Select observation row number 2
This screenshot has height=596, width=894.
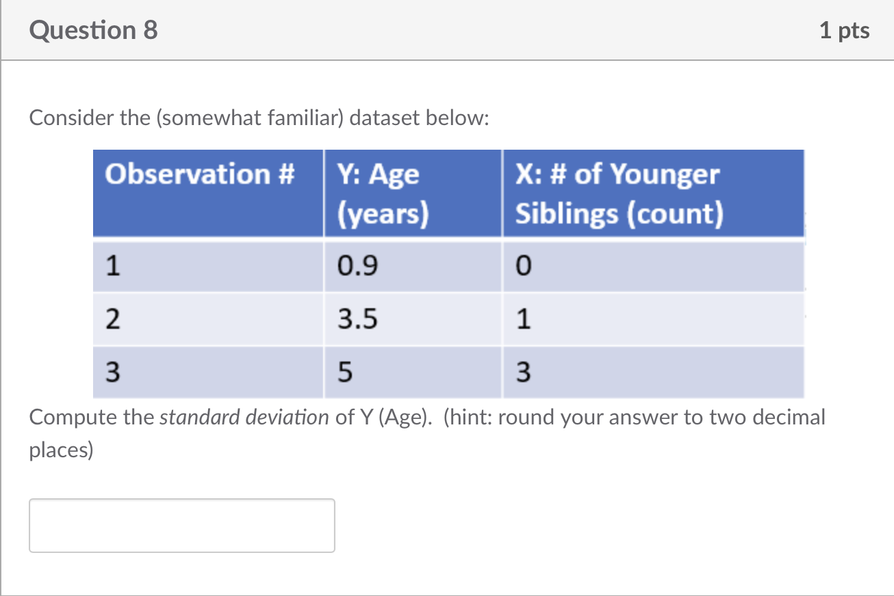112,319
